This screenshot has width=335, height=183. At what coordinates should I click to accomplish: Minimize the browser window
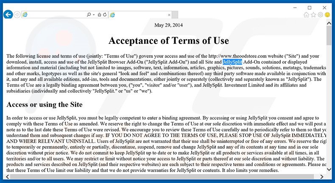[295, 8]
